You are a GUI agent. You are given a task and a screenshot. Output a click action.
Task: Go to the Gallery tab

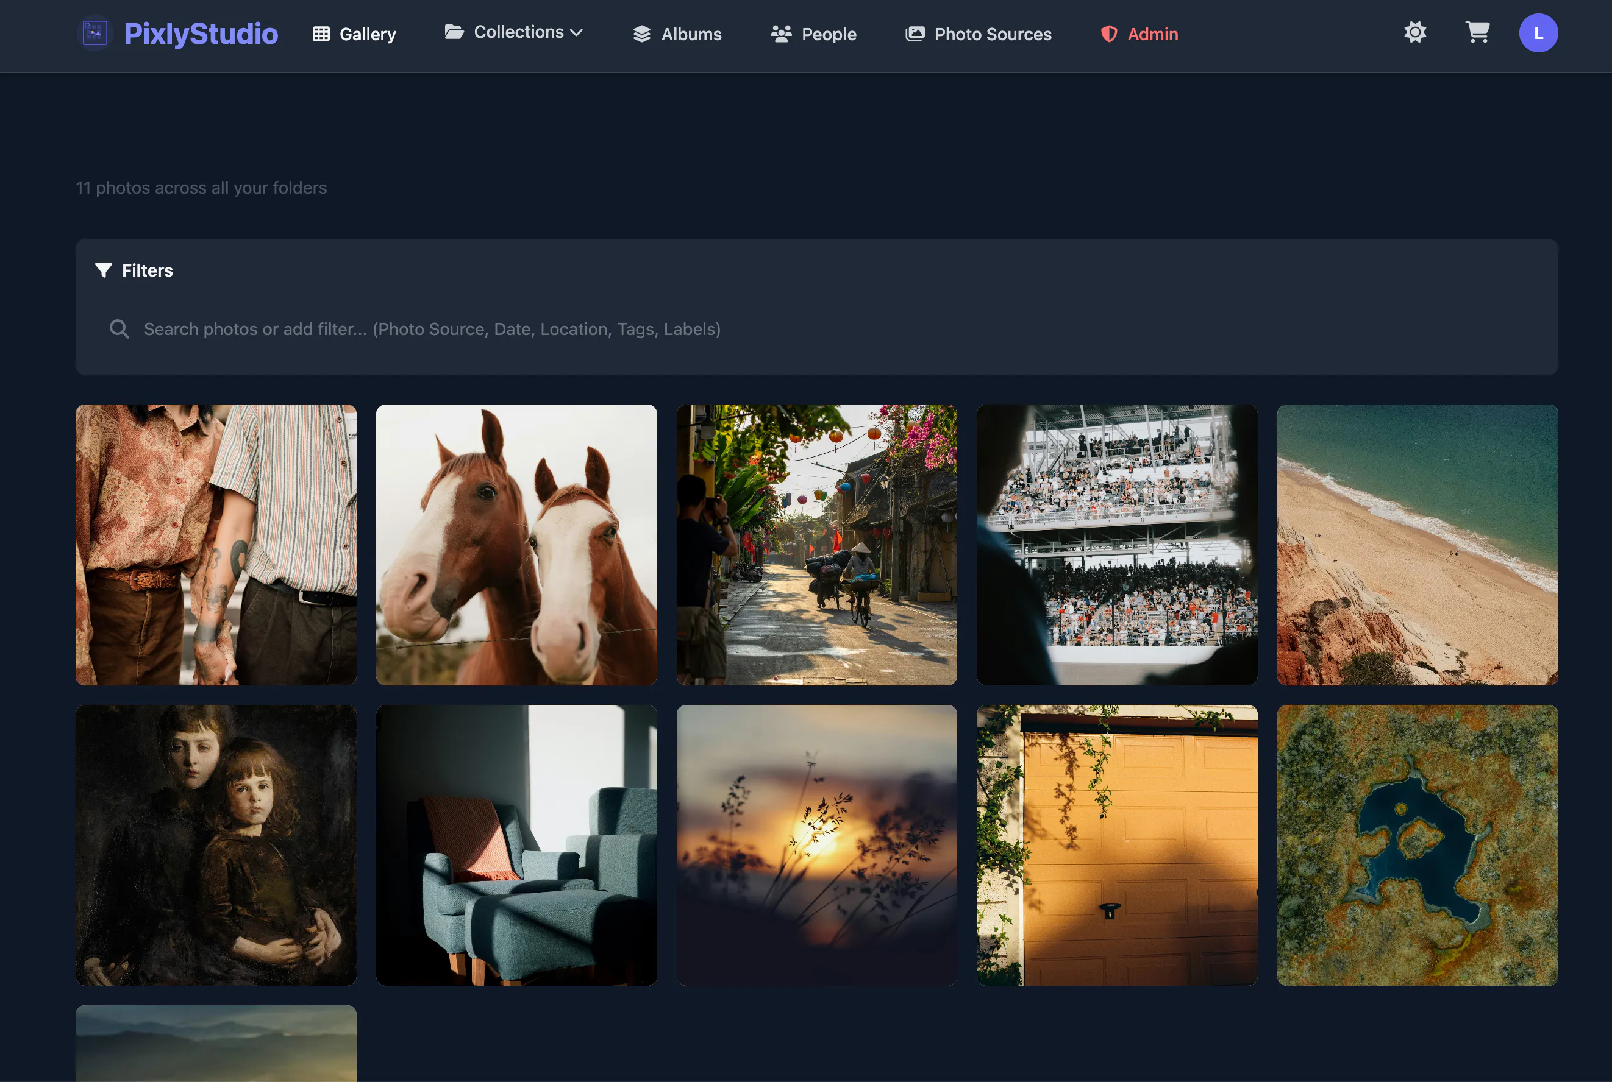354,34
